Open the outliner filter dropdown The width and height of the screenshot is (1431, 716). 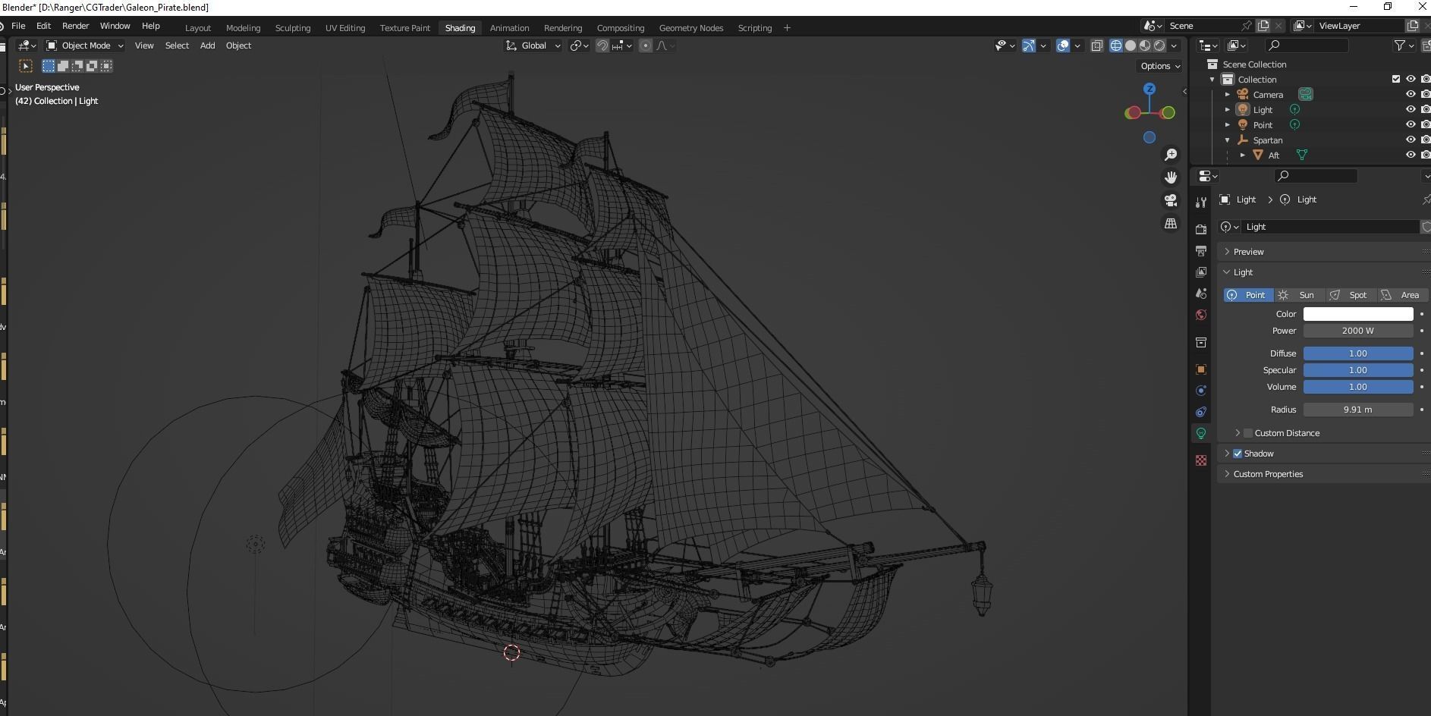(1404, 46)
